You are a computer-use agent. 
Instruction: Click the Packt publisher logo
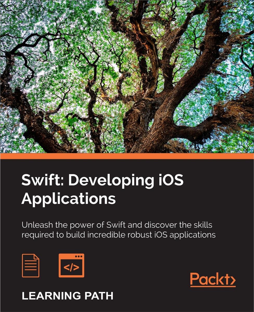tap(212, 279)
